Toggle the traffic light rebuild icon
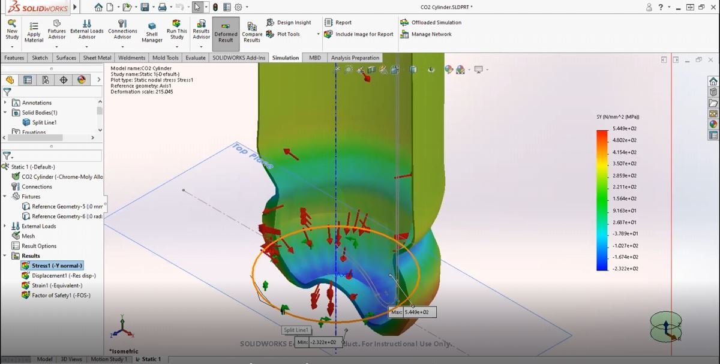The width and height of the screenshot is (720, 364). (x=215, y=7)
